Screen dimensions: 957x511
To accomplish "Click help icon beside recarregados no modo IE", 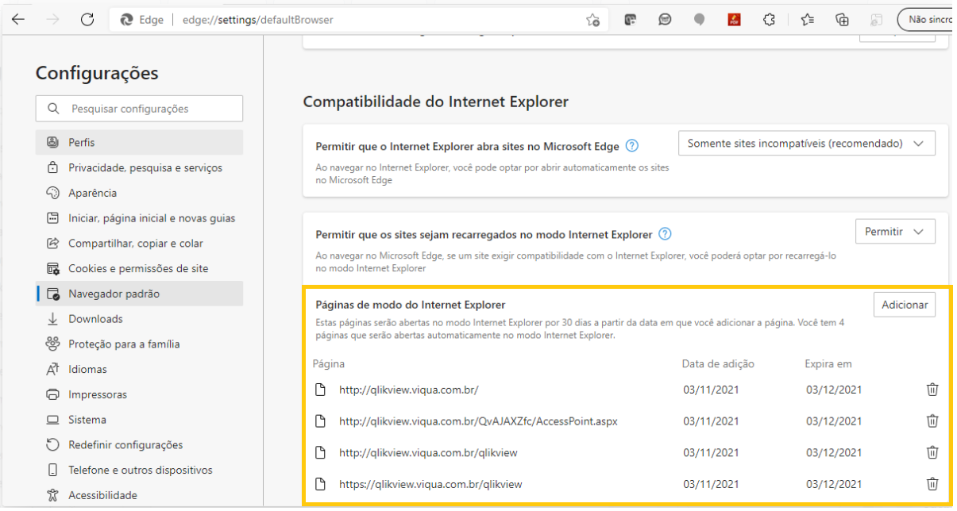I will tap(666, 234).
